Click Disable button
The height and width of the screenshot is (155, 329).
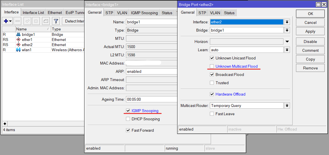[x=310, y=42]
